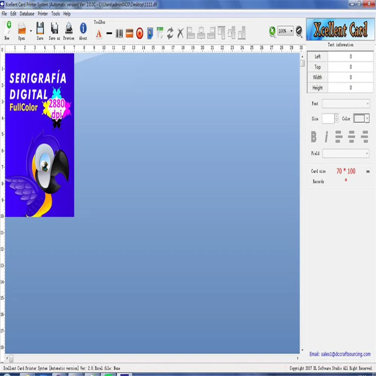Screen dimensions: 376x376
Task: Open the Database menu
Action: pyautogui.click(x=27, y=14)
